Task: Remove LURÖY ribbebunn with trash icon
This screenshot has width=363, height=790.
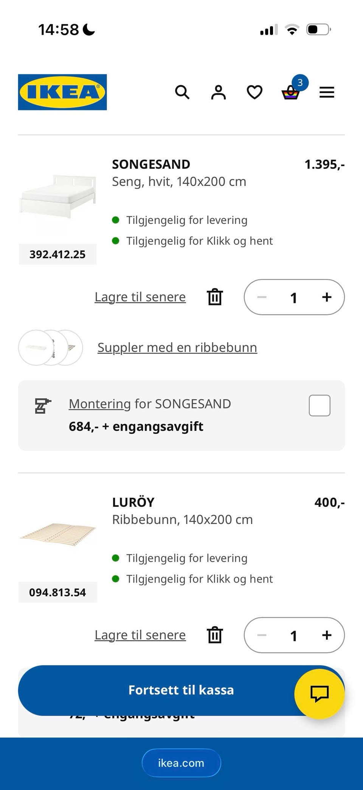Action: 215,635
